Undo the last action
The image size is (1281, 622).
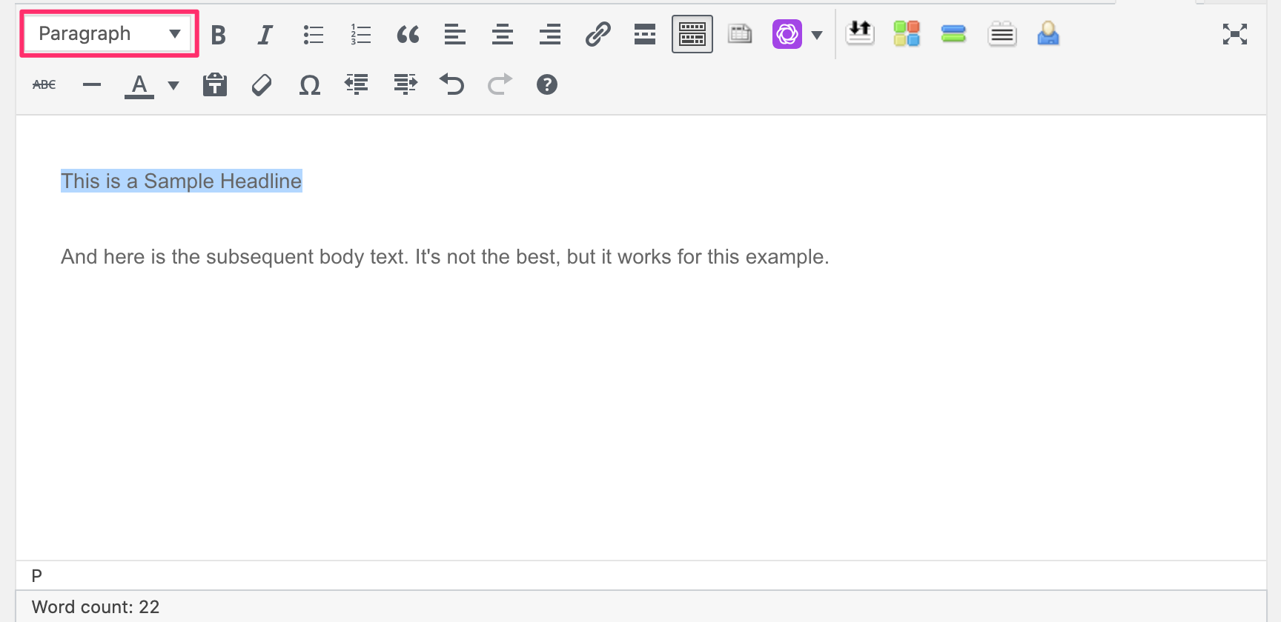(452, 85)
